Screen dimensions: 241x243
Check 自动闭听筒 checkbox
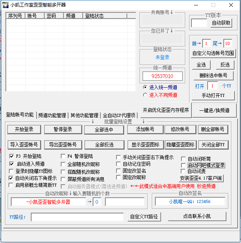click(x=183, y=159)
